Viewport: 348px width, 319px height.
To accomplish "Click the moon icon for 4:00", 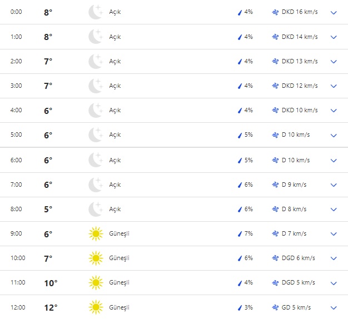I will [x=96, y=111].
